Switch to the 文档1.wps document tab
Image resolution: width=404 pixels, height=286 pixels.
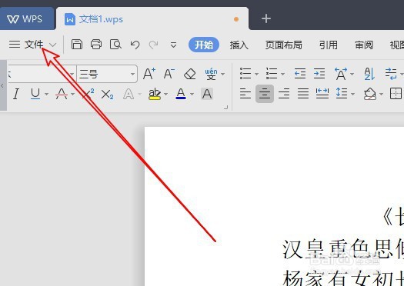point(152,19)
